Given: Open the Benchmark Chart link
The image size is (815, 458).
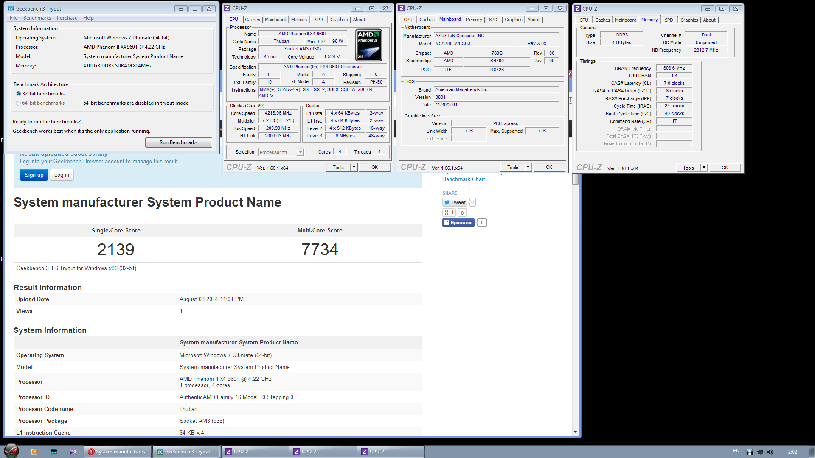Looking at the screenshot, I should (x=464, y=179).
